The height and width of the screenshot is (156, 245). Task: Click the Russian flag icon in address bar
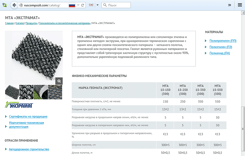tap(72, 5)
